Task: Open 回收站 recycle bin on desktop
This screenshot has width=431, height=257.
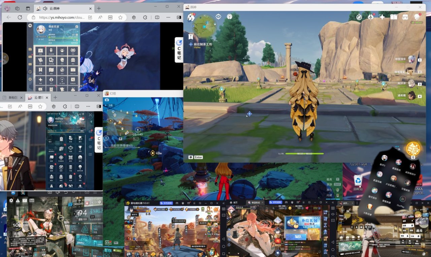Action: 358,183
